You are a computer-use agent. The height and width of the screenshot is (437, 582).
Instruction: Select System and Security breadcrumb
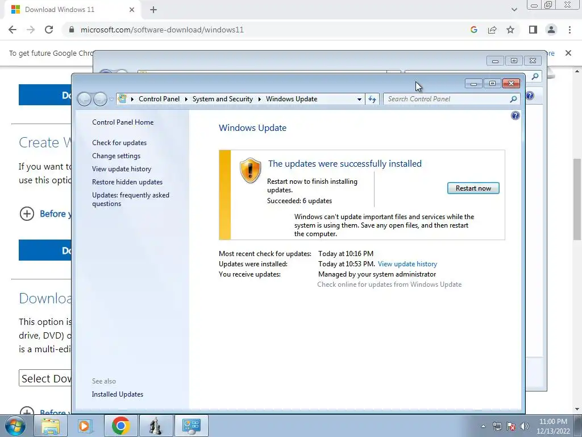(x=222, y=99)
